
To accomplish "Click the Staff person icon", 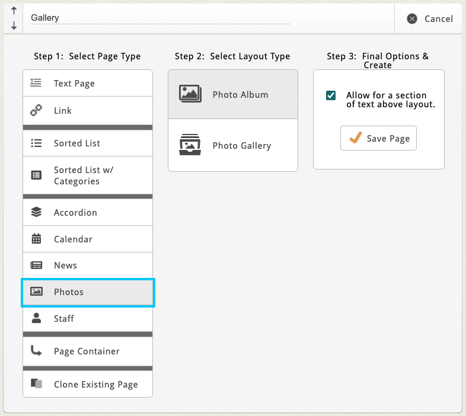I will (36, 318).
